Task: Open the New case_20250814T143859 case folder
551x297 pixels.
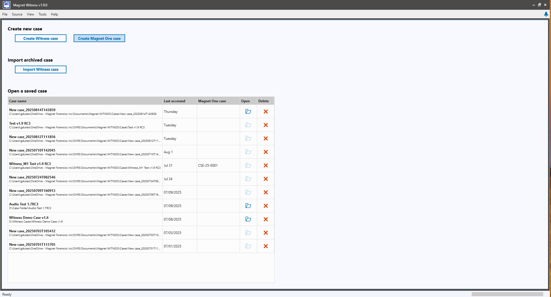Action: coord(248,111)
